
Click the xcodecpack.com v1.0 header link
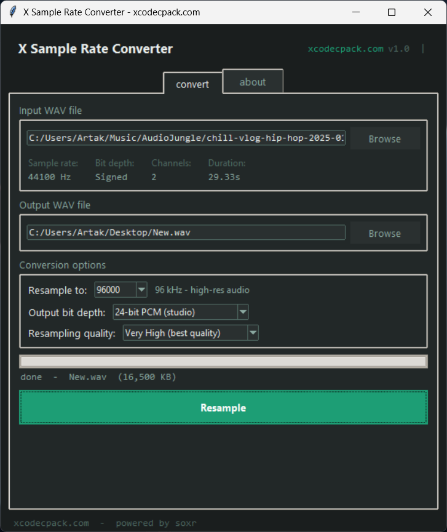(358, 49)
